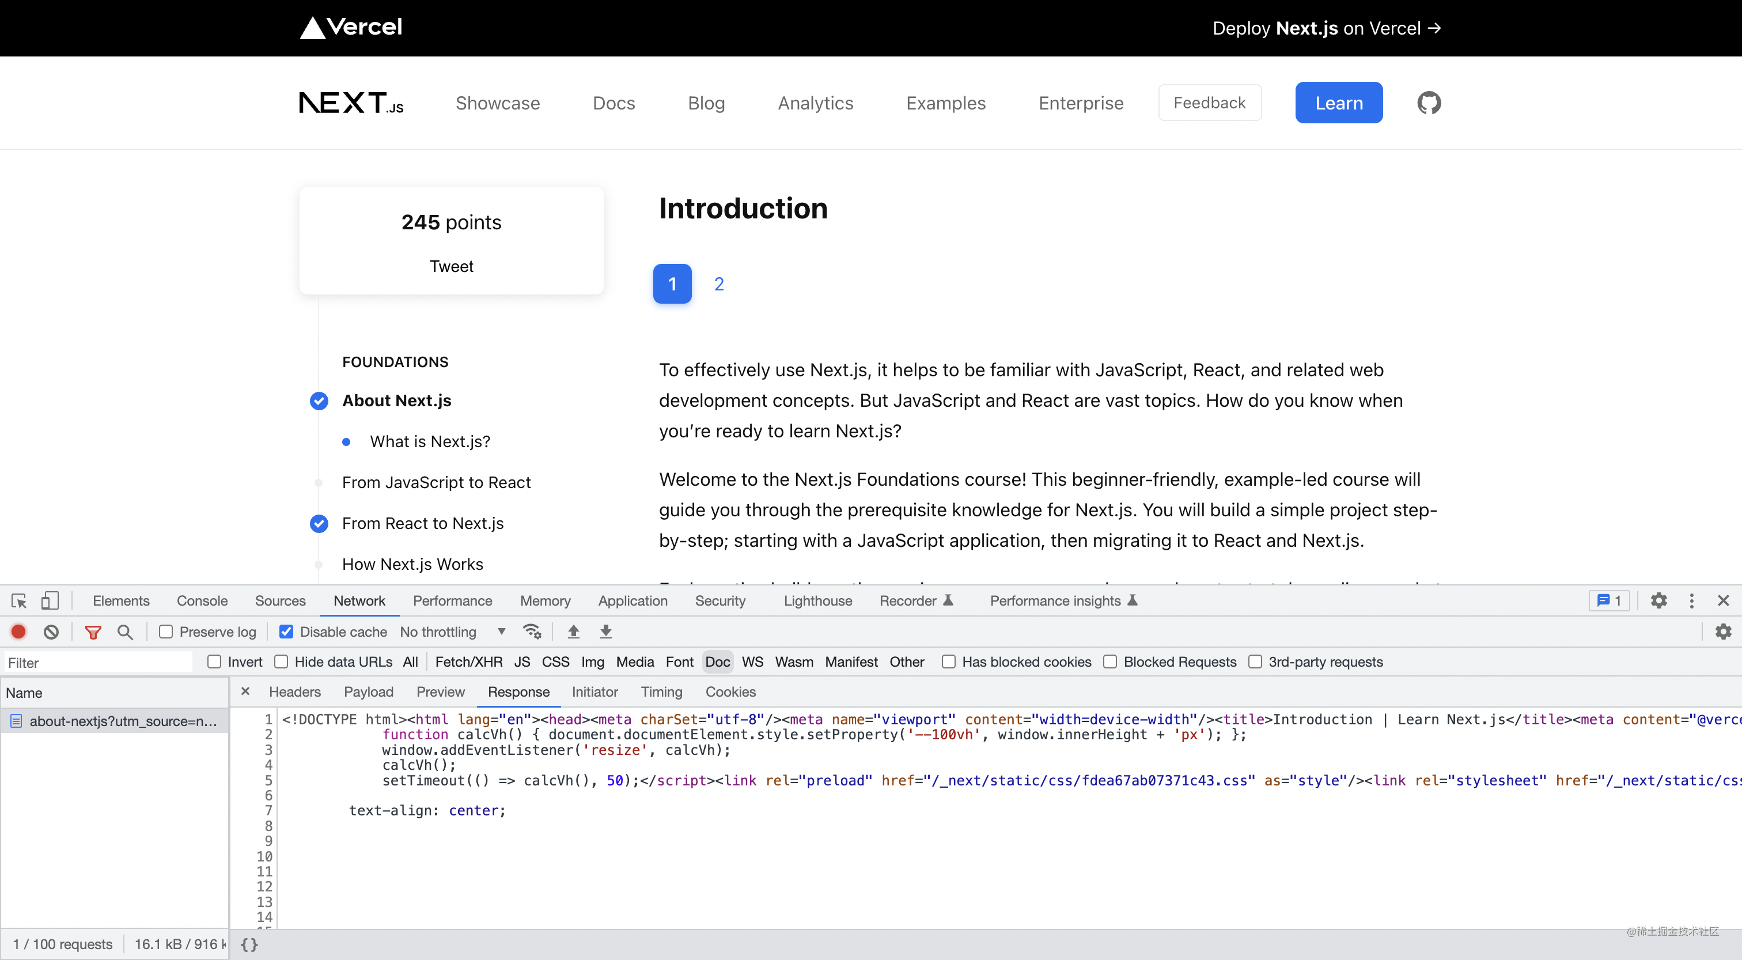Screen dimensions: 1742x960
Task: Click the Feedback button
Action: click(1209, 103)
